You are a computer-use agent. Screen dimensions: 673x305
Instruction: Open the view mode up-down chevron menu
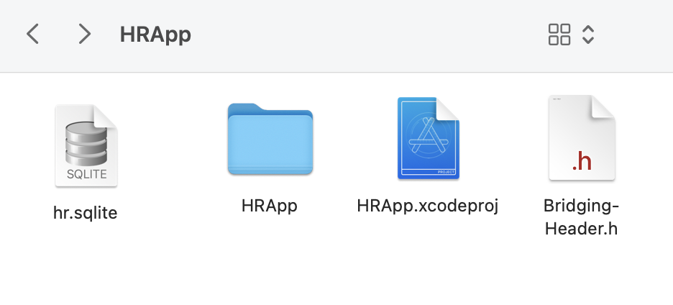[588, 35]
